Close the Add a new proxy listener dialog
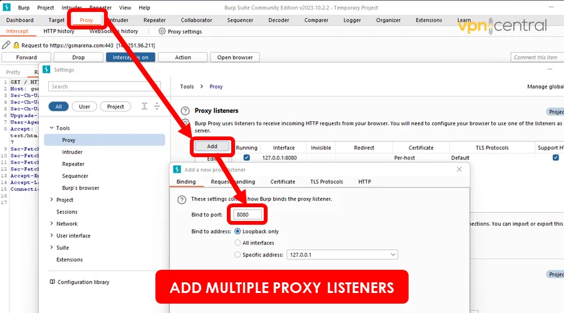This screenshot has height=313, width=564. pyautogui.click(x=459, y=169)
